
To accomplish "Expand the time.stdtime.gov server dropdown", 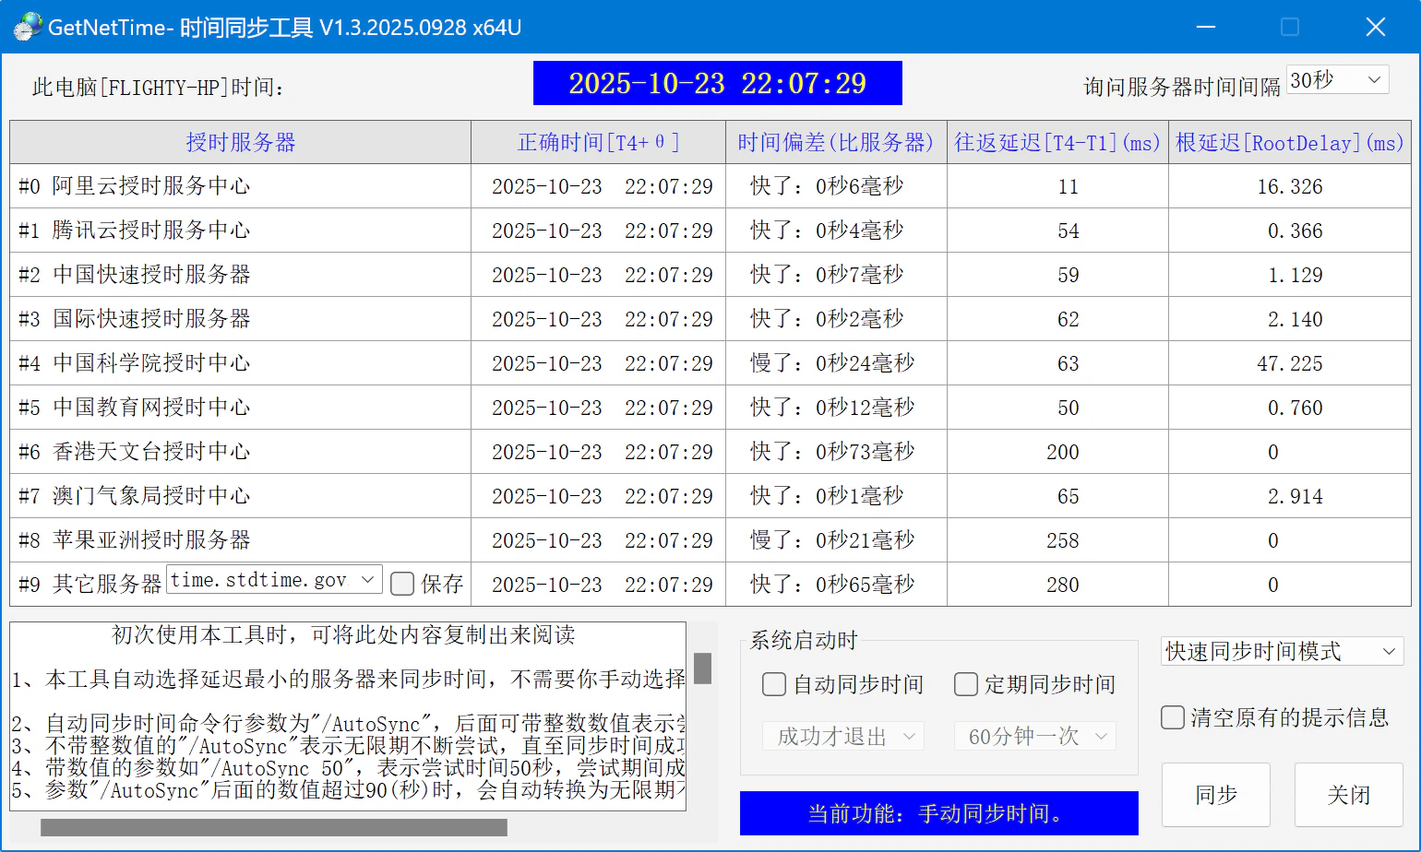I will tap(367, 579).
